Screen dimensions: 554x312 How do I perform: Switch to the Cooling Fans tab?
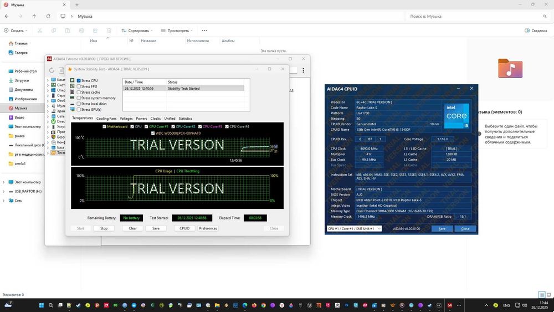[x=106, y=119]
